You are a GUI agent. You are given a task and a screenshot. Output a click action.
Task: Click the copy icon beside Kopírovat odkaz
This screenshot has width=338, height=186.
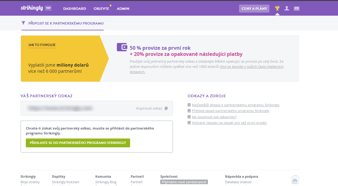[166, 108]
